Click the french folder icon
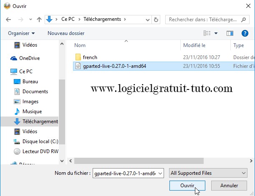 78,57
